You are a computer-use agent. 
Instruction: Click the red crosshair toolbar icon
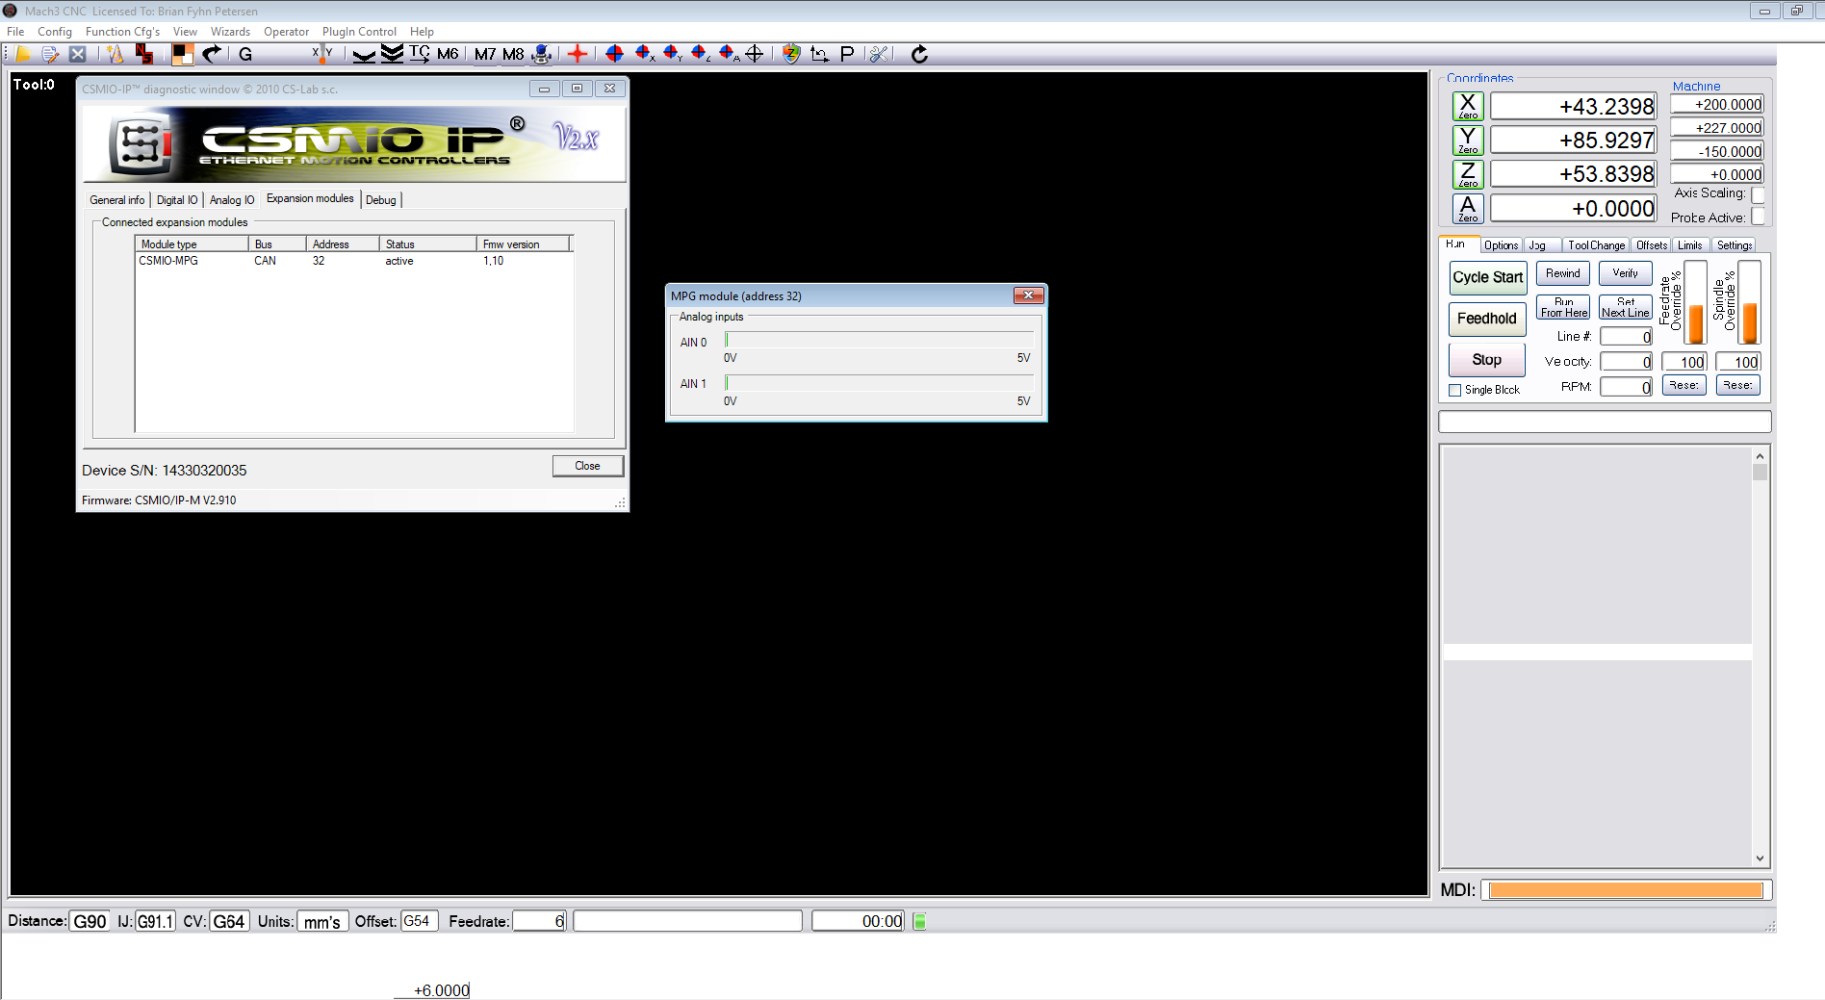tap(578, 54)
